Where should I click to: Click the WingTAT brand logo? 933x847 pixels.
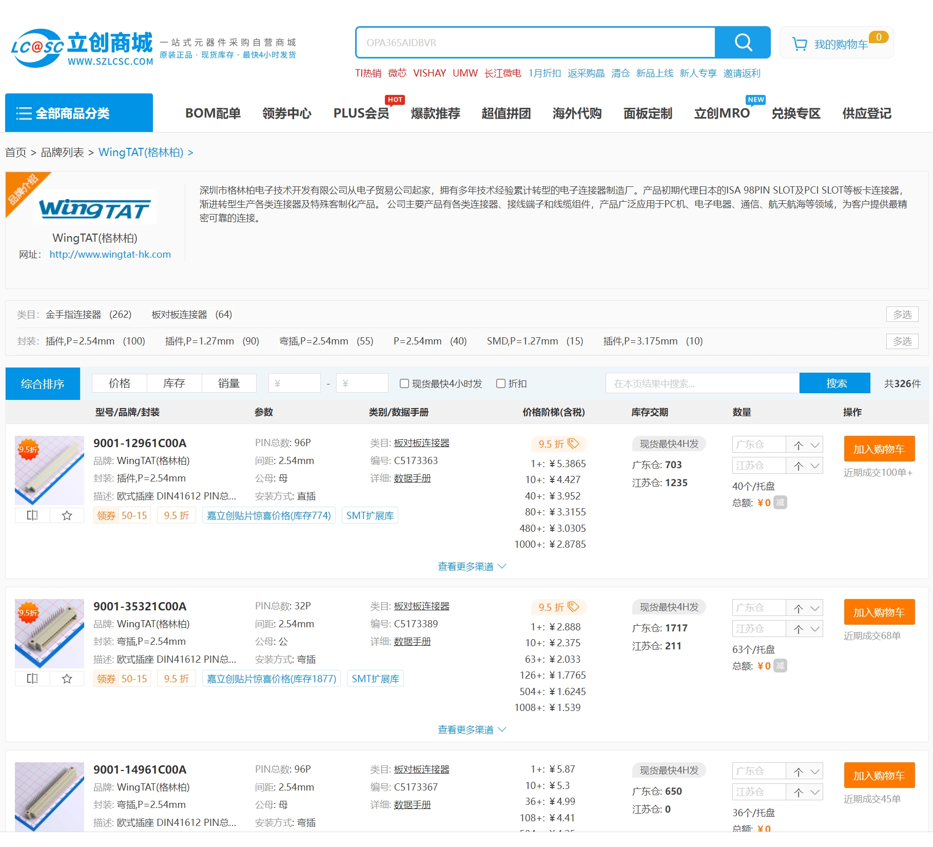[x=95, y=208]
